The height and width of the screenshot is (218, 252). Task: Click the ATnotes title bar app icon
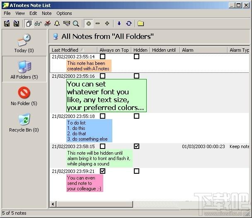click(5, 5)
